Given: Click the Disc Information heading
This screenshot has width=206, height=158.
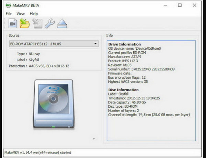Looking at the screenshot, I should click(123, 90).
